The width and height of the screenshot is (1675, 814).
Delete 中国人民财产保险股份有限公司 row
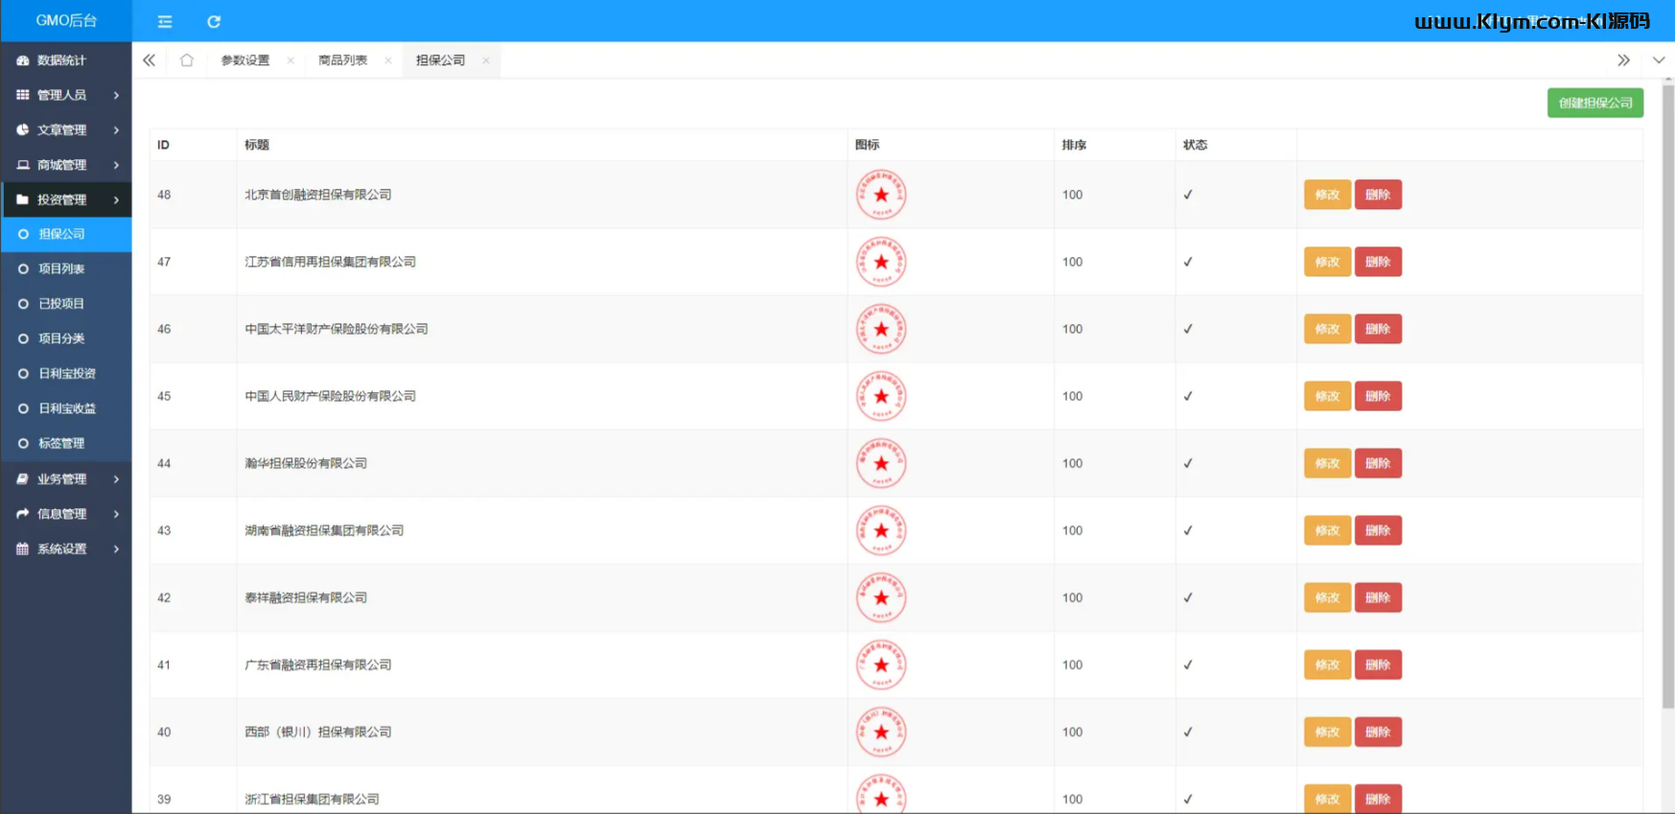(x=1378, y=396)
